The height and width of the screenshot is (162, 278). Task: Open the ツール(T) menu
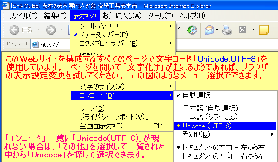click(x=160, y=16)
